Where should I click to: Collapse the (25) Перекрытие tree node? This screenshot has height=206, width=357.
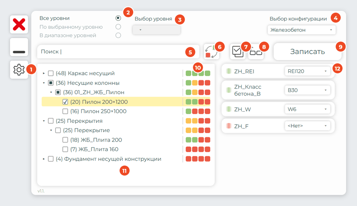pos(51,130)
